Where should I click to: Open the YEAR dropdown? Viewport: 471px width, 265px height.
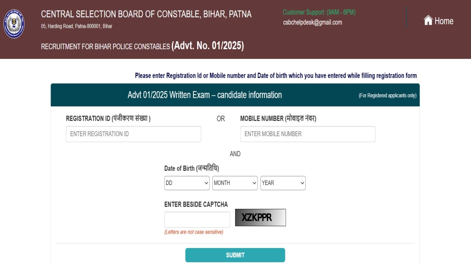(x=283, y=183)
